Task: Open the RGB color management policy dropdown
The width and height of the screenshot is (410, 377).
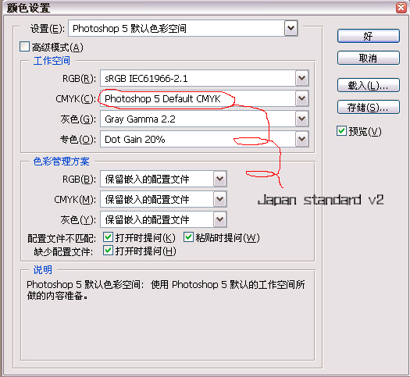Action: tap(219, 179)
